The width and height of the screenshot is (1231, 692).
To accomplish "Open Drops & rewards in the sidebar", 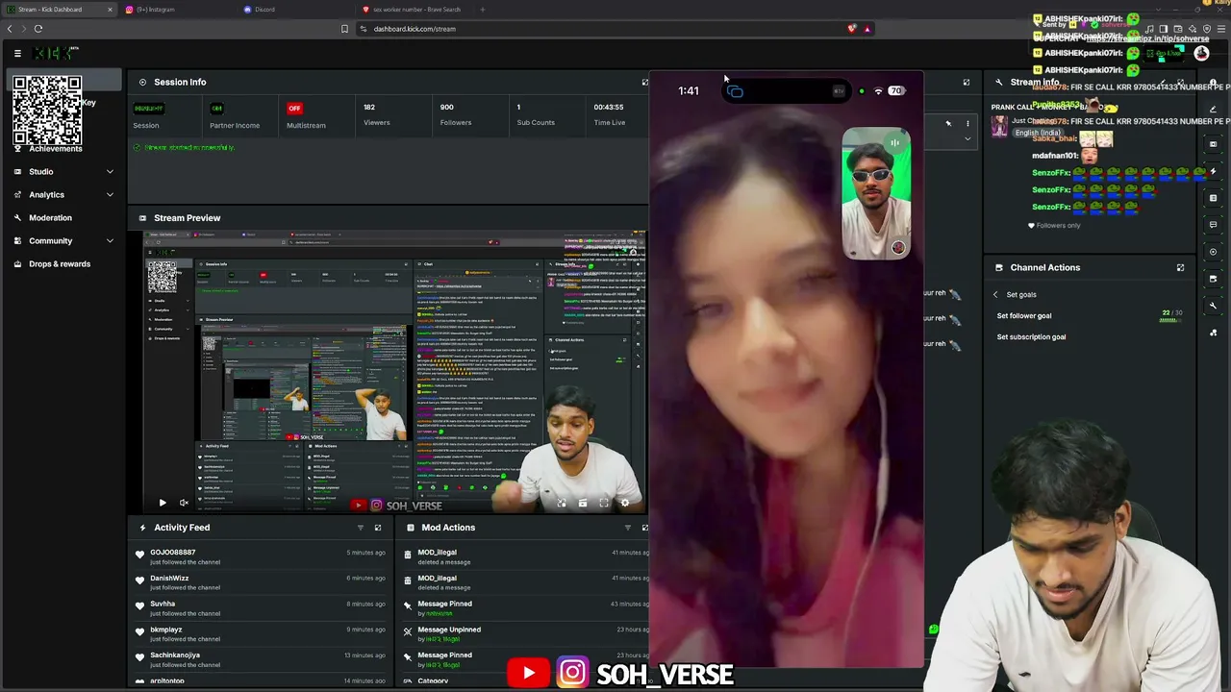I will tap(63, 264).
